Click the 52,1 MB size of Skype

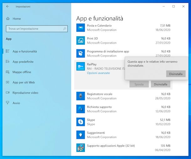(x=165, y=120)
